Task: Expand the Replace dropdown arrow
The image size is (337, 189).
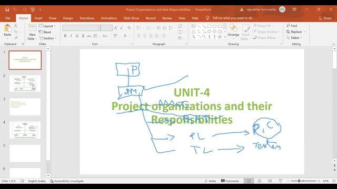Action: click(x=305, y=31)
